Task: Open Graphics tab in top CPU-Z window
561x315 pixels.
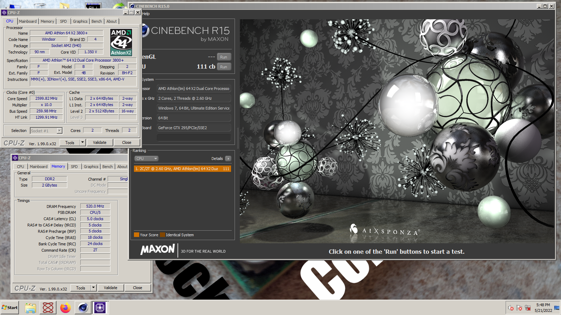Action: coord(80,21)
